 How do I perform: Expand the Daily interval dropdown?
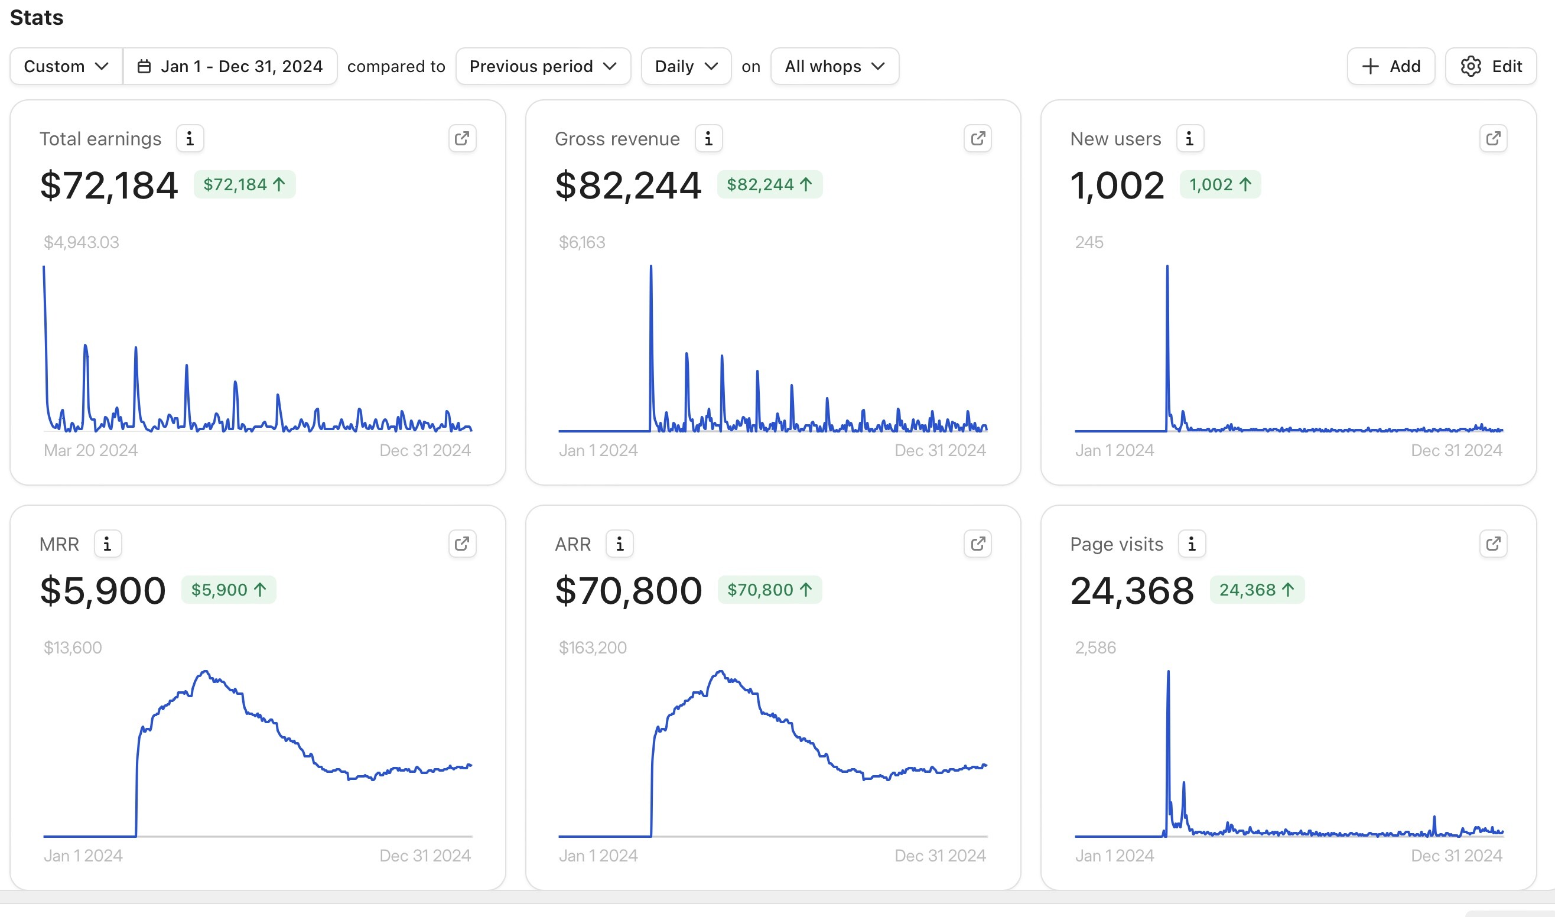(x=686, y=66)
